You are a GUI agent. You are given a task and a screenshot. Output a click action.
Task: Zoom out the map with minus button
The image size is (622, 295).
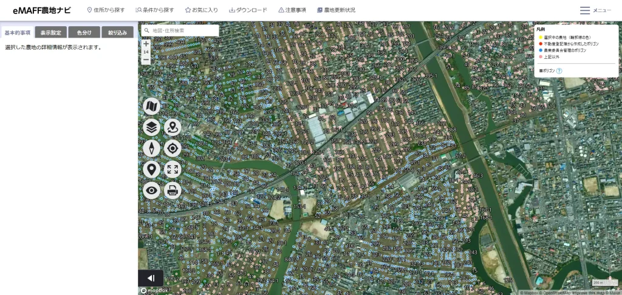pyautogui.click(x=146, y=60)
